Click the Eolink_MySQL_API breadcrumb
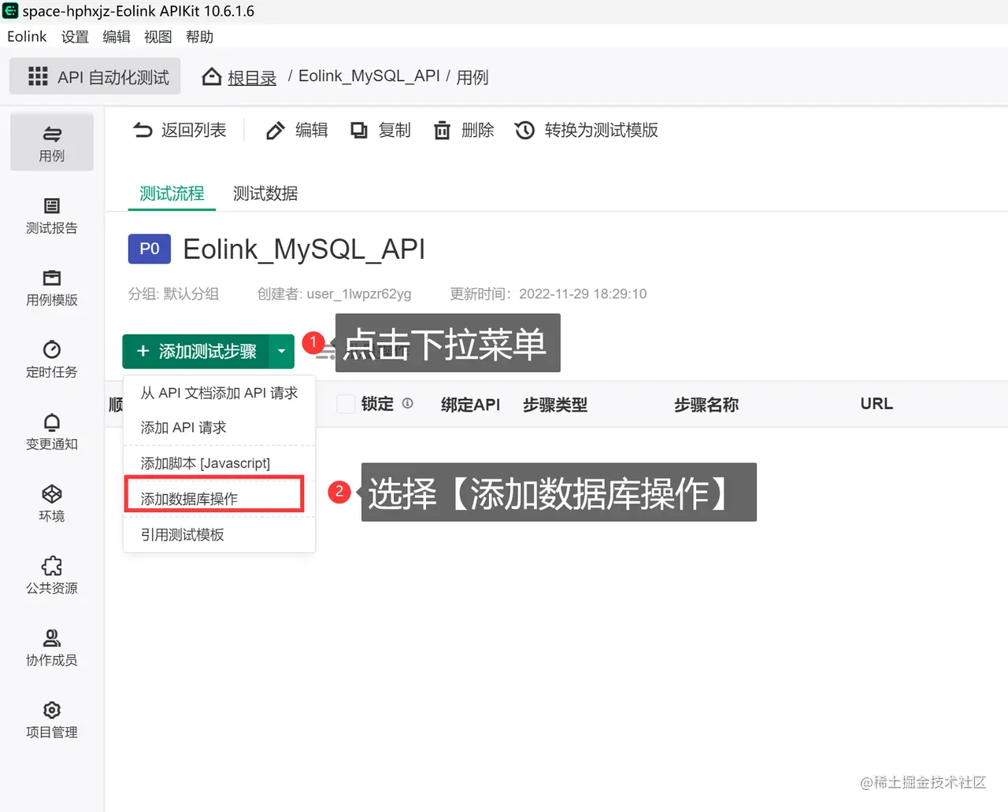 tap(369, 76)
